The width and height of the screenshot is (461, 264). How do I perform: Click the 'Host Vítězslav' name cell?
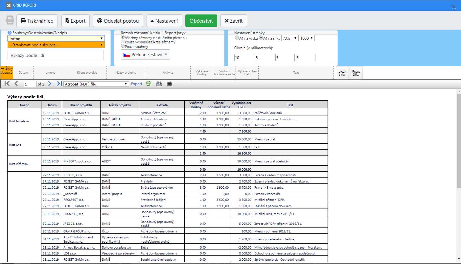pos(24,164)
